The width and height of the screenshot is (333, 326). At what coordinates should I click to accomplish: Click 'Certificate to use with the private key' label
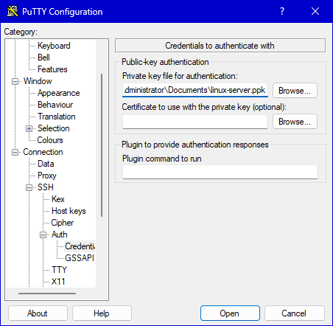click(x=204, y=107)
